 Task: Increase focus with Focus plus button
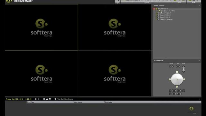coord(170,66)
